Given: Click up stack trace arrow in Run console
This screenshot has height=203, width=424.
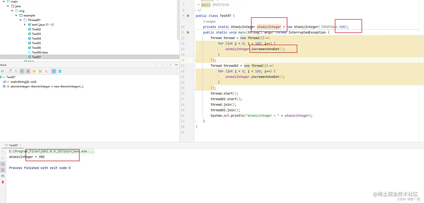Looking at the screenshot, I should [x=3, y=152].
